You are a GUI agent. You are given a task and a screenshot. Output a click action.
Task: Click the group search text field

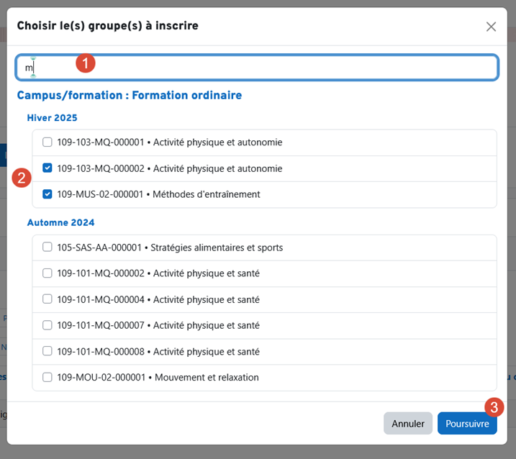pyautogui.click(x=288, y=68)
